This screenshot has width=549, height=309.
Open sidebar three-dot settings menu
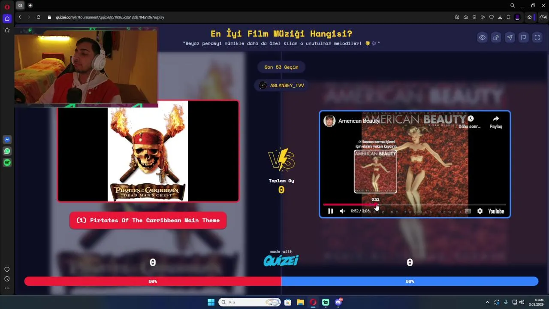[7, 288]
